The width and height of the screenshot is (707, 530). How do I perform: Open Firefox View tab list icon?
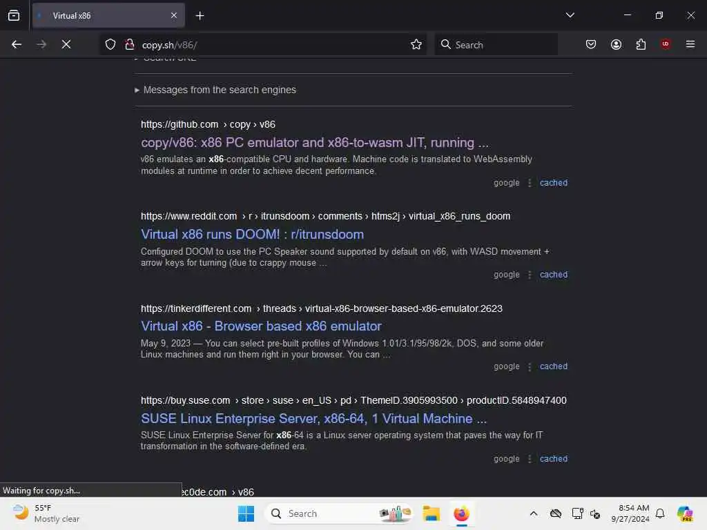(14, 16)
